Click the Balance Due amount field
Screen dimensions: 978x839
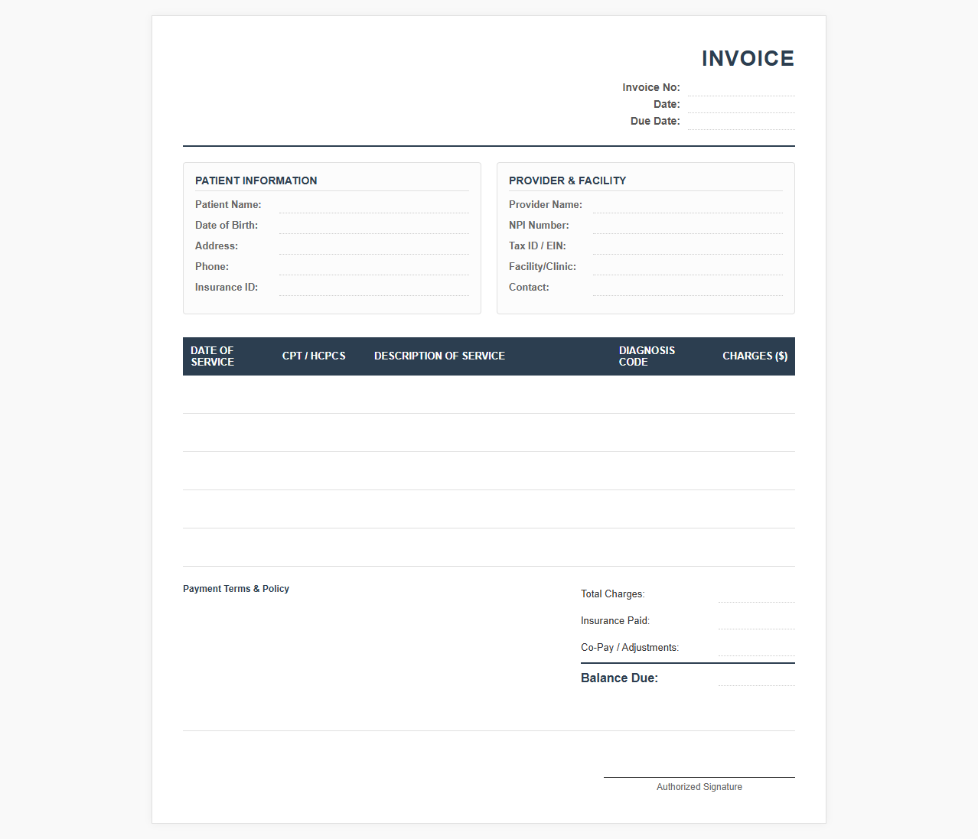pyautogui.click(x=756, y=678)
